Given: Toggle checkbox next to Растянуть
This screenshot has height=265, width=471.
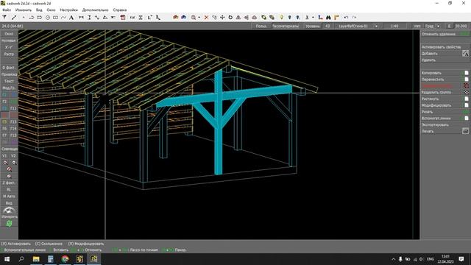Looking at the screenshot, I should point(466,99).
